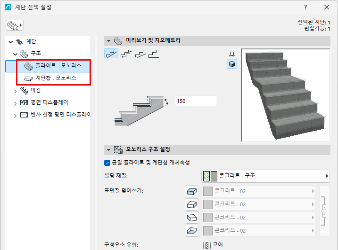Click the Archicad app icon in title bar

tap(8, 8)
